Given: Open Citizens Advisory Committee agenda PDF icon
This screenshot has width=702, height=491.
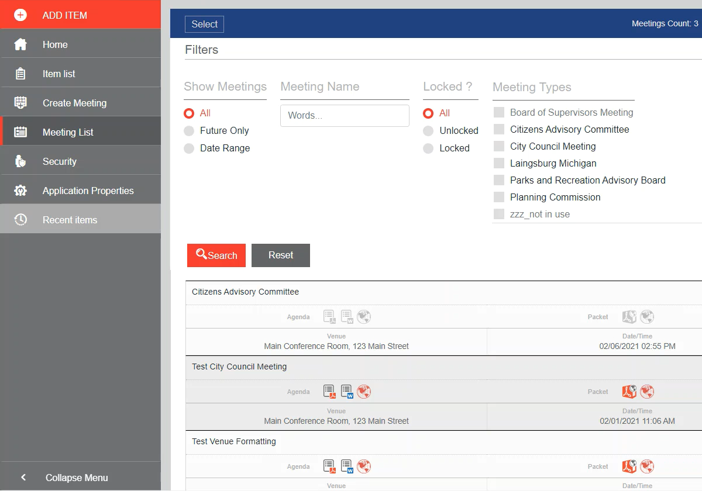Looking at the screenshot, I should pyautogui.click(x=329, y=317).
